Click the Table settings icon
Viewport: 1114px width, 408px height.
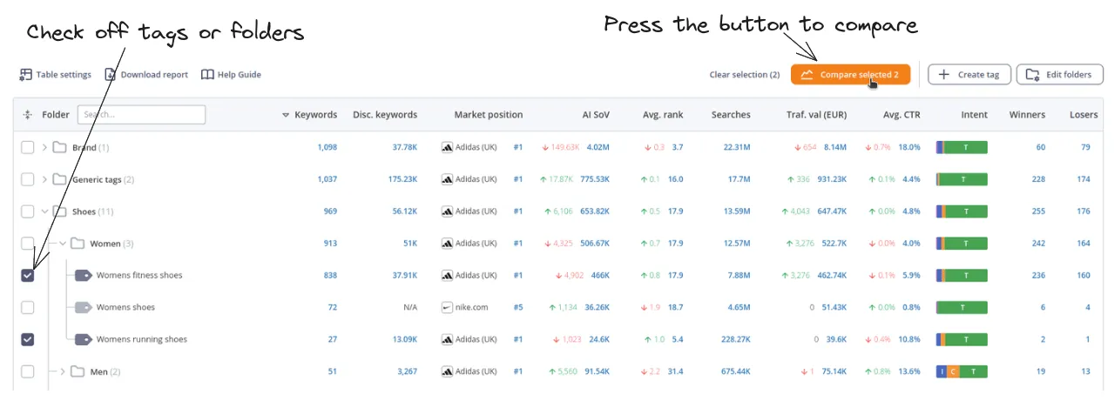click(26, 75)
